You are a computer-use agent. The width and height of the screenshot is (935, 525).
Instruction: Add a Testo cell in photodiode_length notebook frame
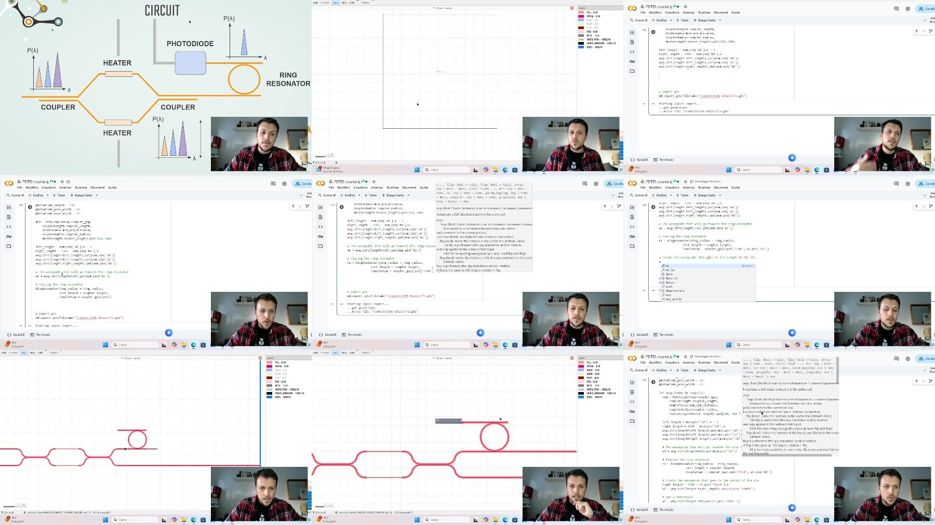coord(59,195)
